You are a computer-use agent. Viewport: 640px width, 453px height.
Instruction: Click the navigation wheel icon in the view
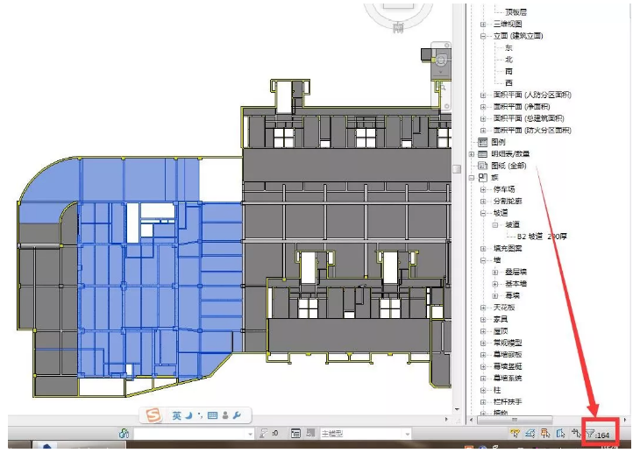tap(441, 60)
